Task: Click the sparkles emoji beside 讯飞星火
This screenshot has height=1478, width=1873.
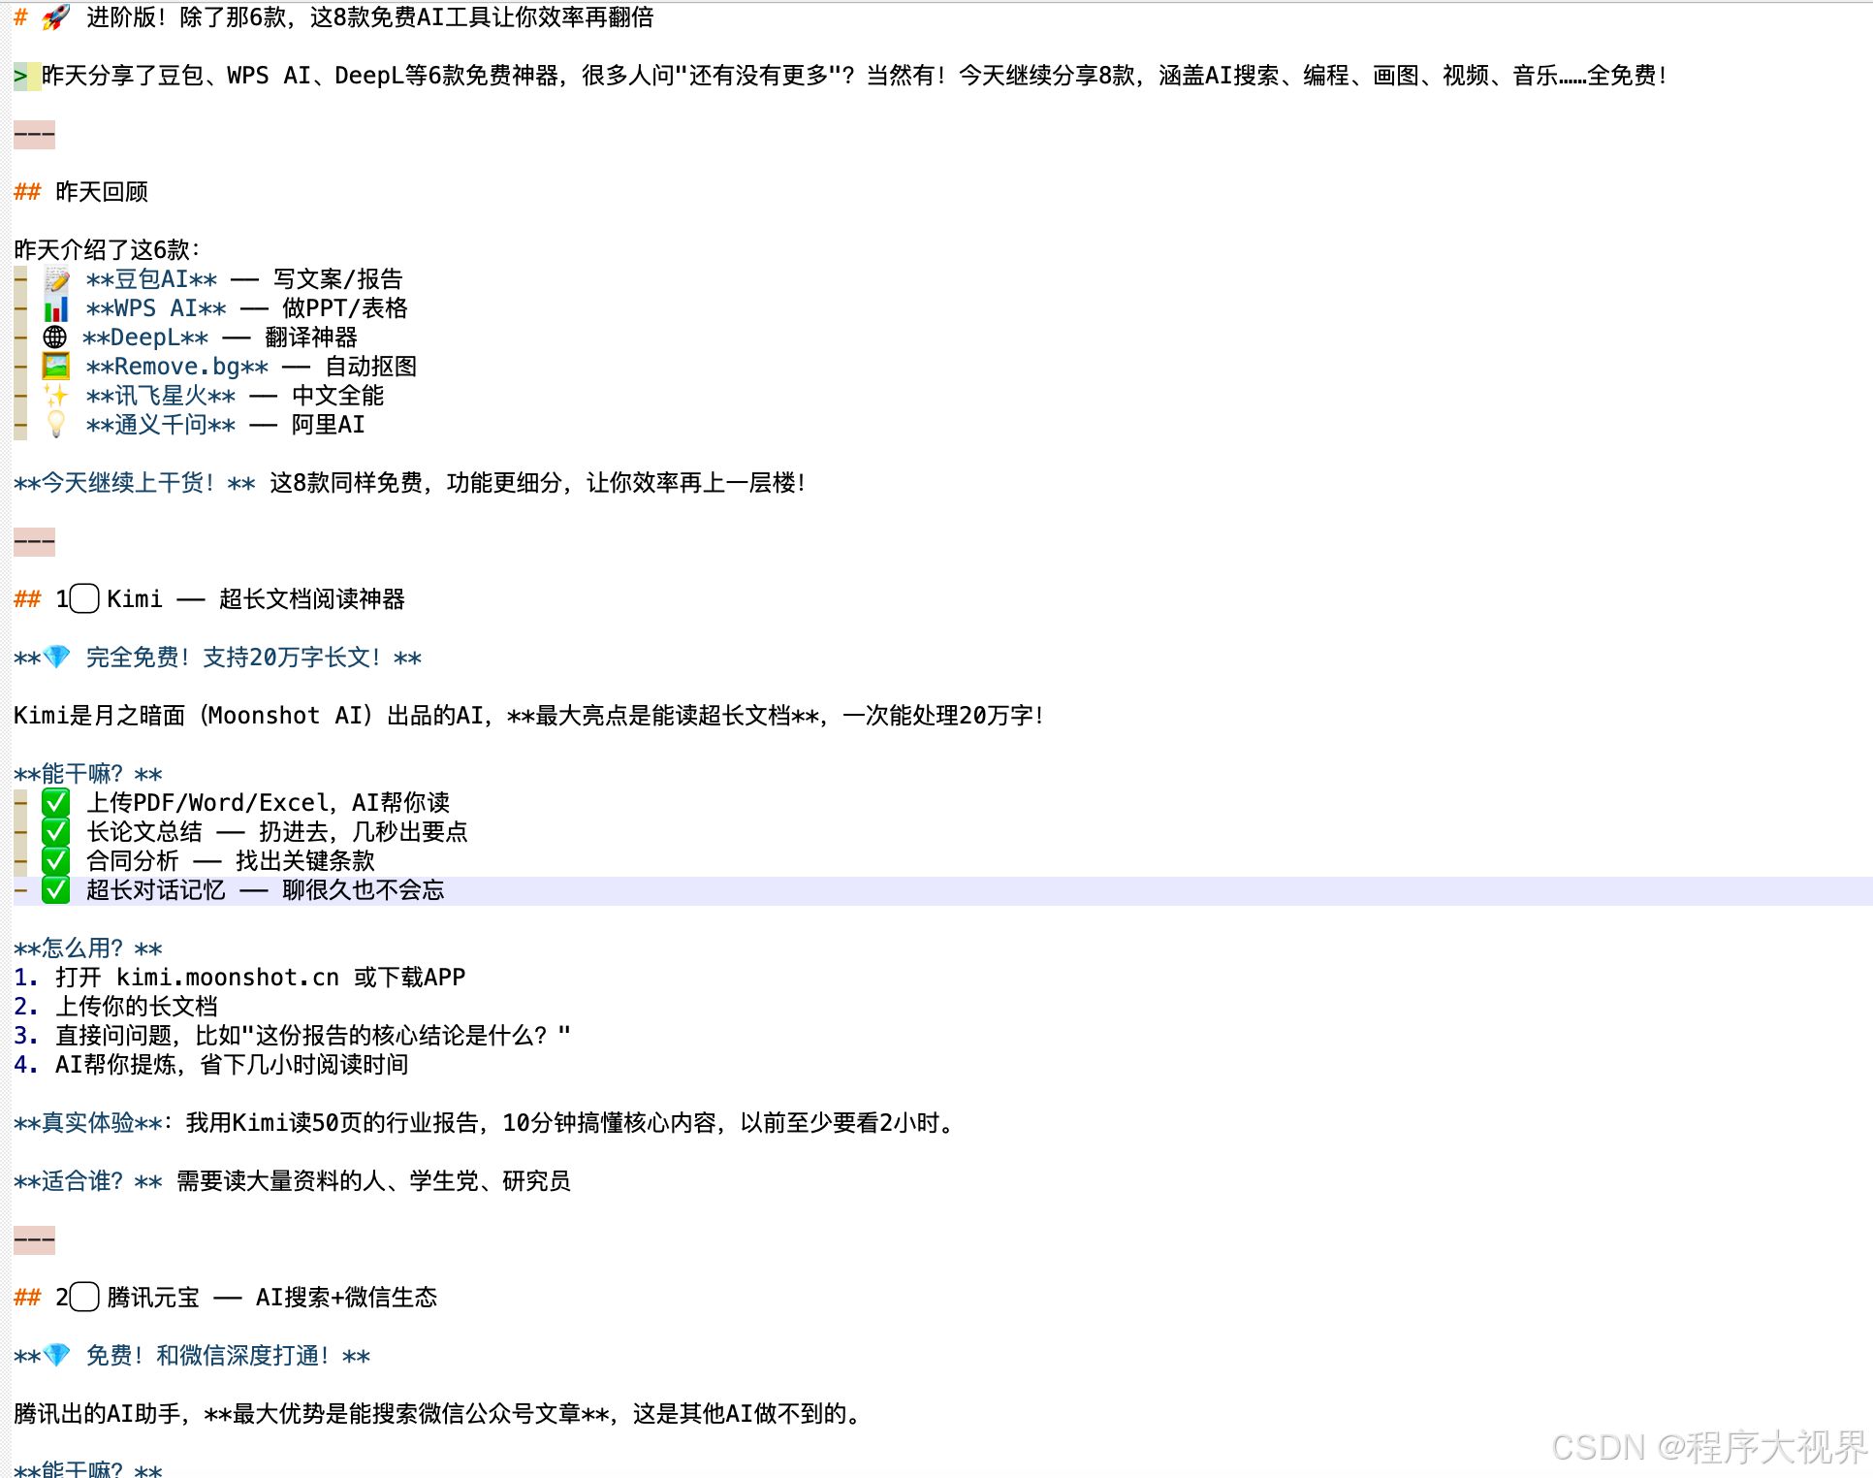Action: point(56,396)
